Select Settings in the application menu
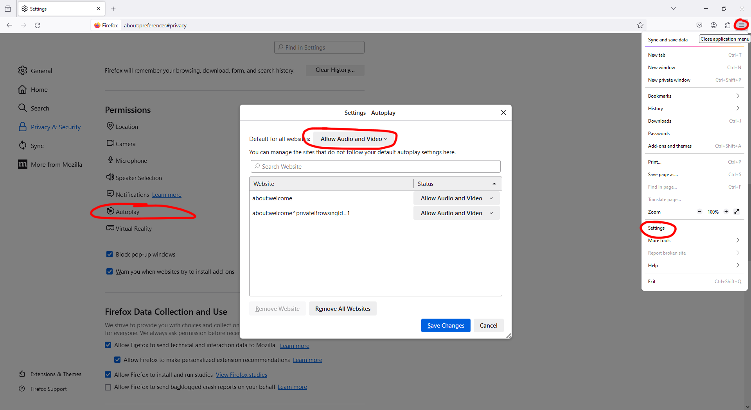The image size is (751, 410). pos(656,228)
